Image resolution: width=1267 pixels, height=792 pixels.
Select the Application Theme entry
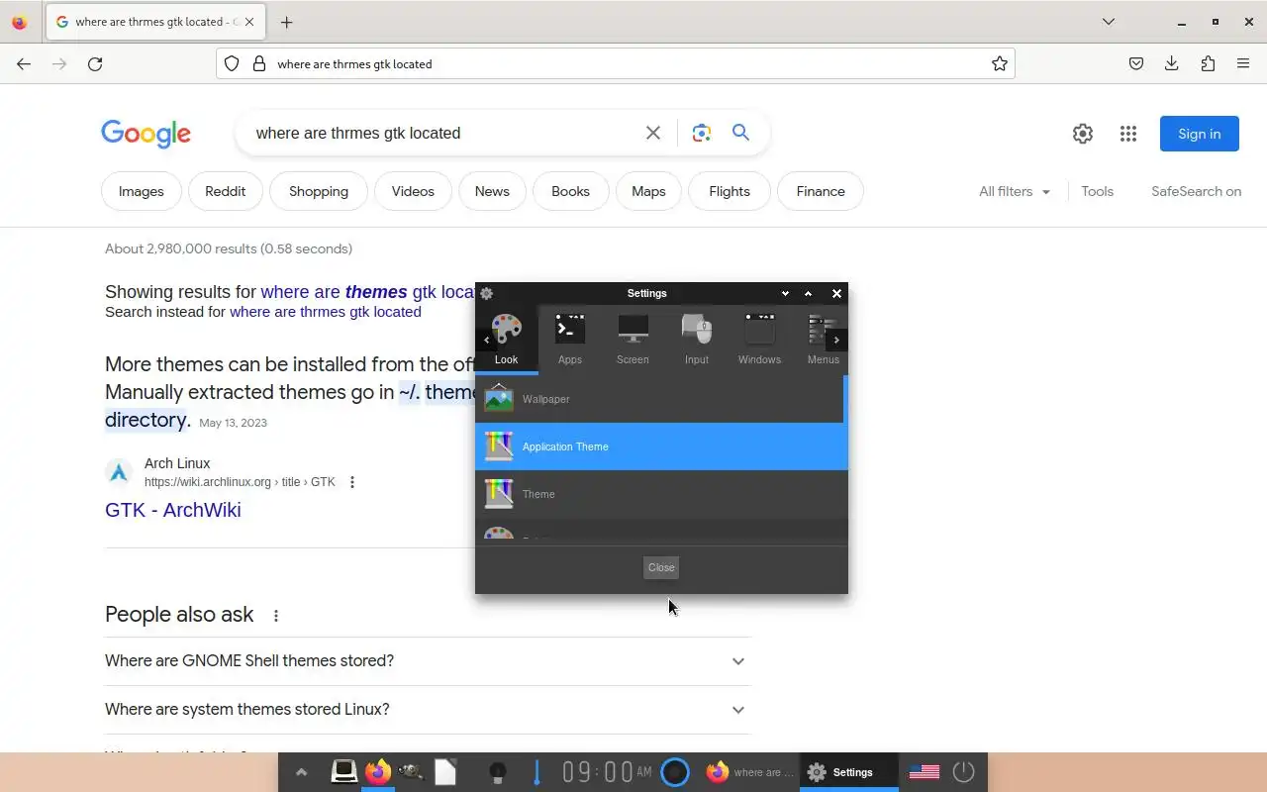point(661,446)
